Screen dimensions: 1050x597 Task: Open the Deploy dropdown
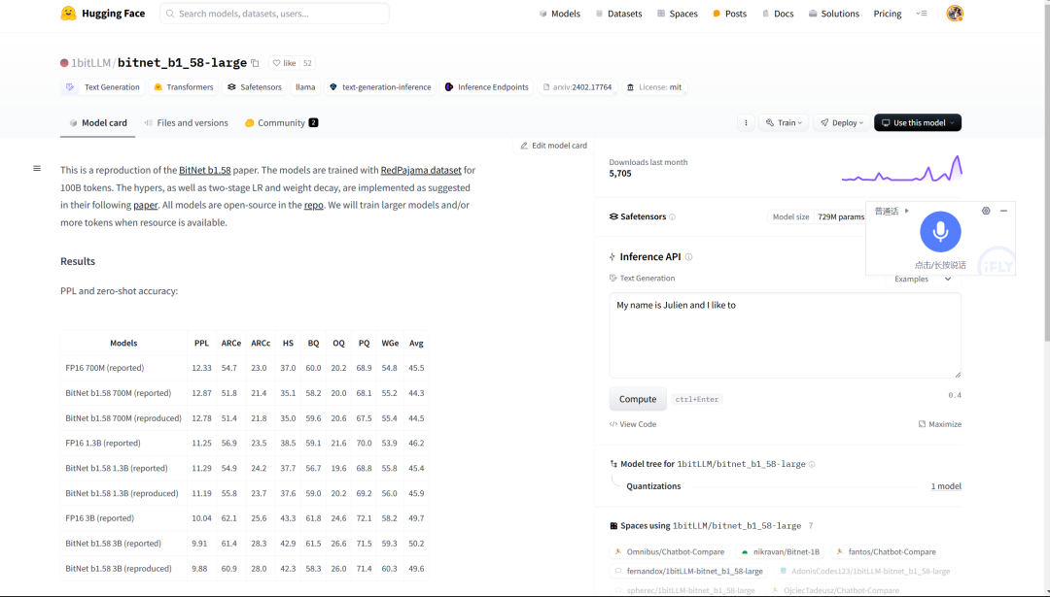tap(842, 122)
